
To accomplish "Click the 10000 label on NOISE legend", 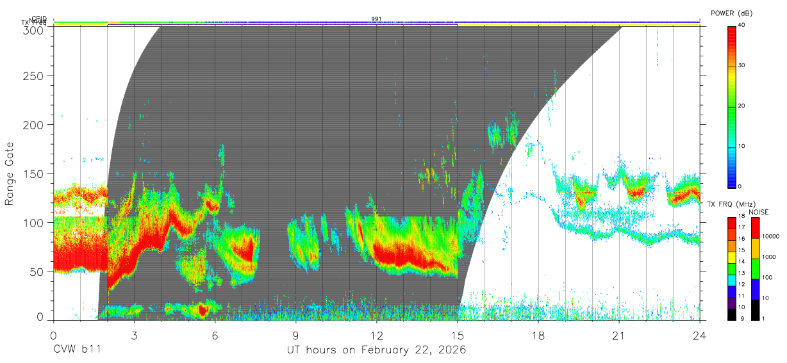I will coord(770,236).
